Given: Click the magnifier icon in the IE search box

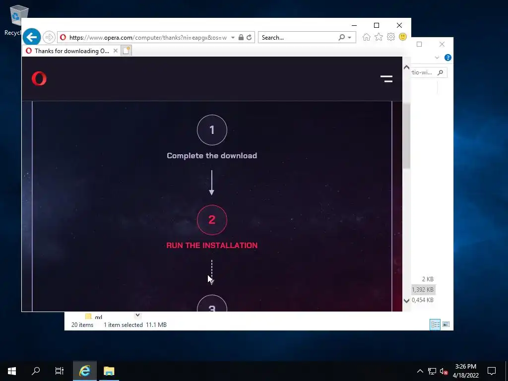Looking at the screenshot, I should click(x=341, y=37).
